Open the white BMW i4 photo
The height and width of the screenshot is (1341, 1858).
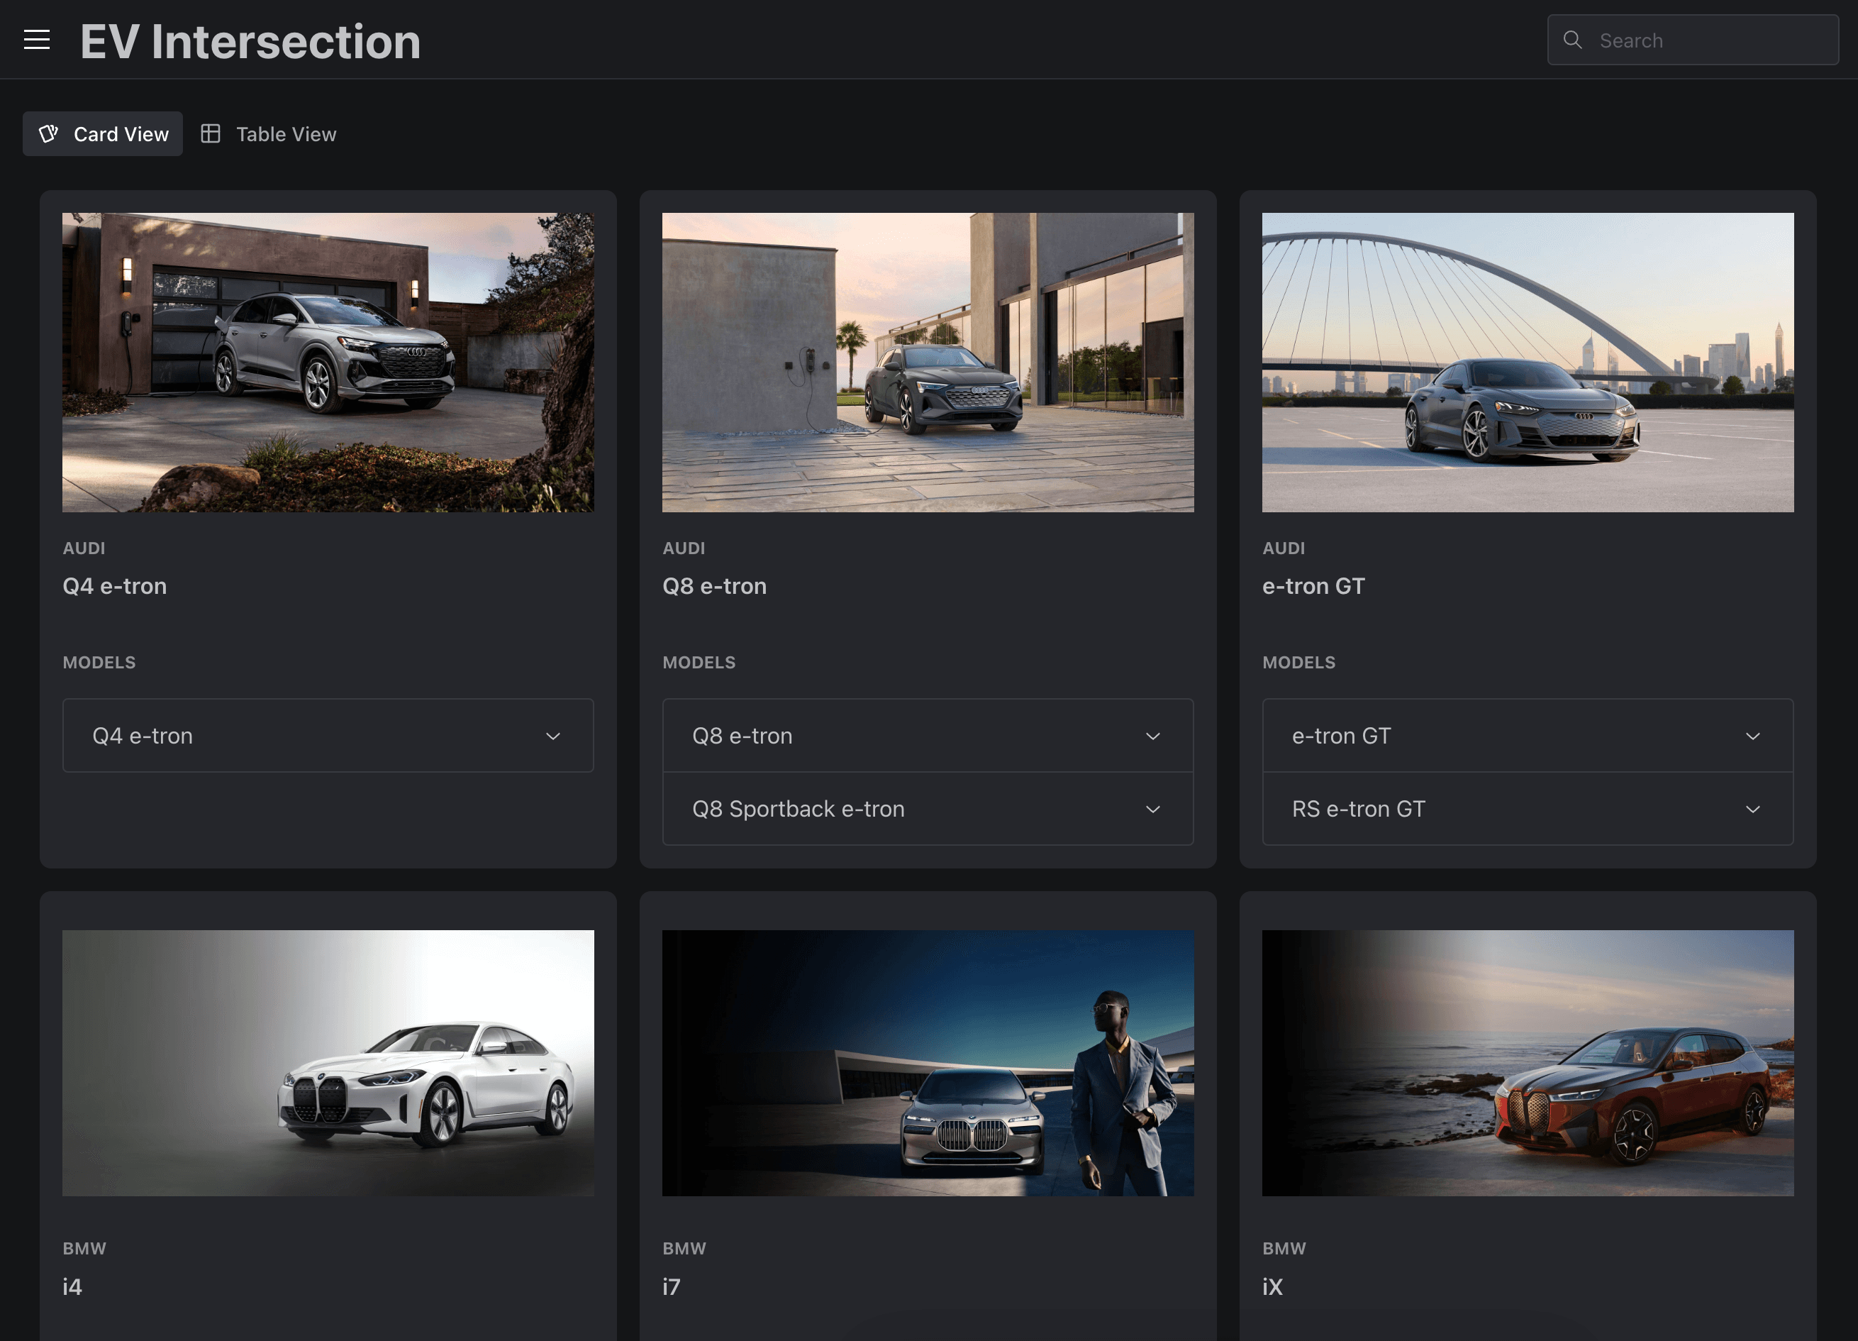[328, 1062]
